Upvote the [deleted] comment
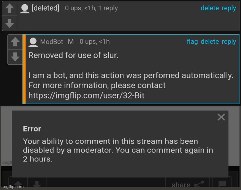The image size is (241, 190). (10, 8)
